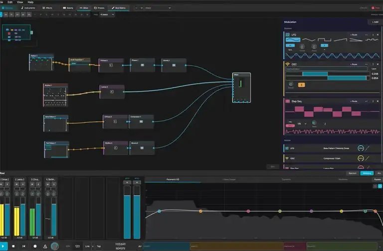
Task: Click the LFO rate knob
Action: tap(302, 46)
